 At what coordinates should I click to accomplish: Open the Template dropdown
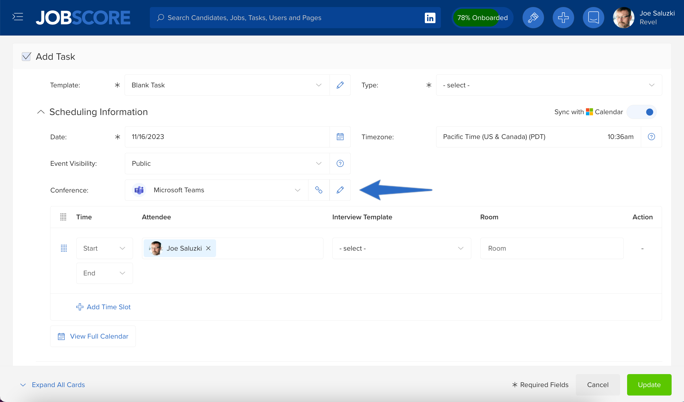coord(227,85)
